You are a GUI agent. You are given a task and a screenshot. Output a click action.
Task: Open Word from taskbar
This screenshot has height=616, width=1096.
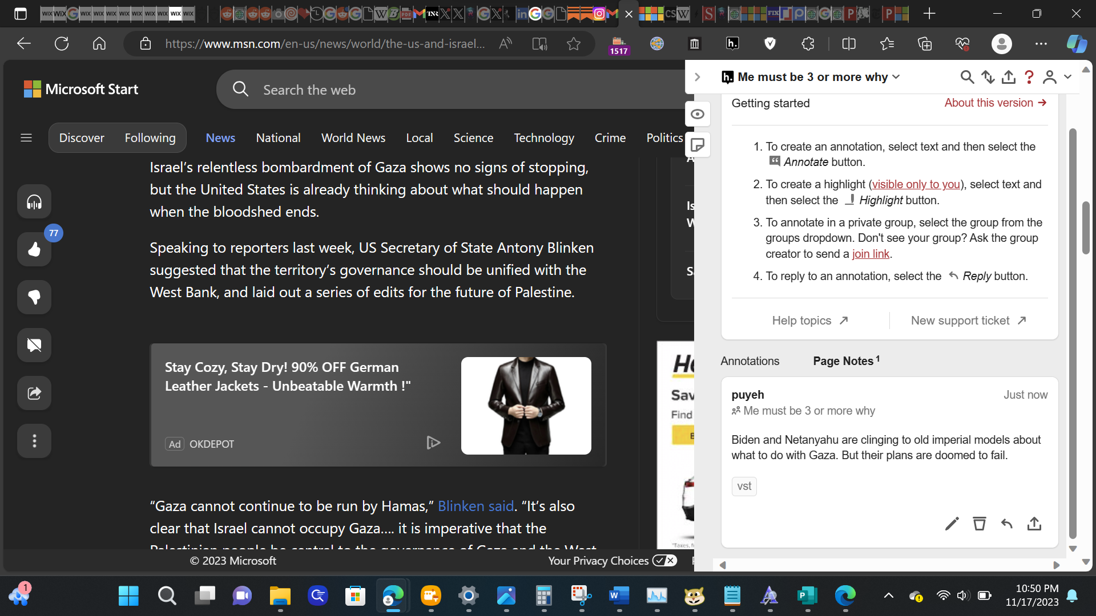coord(619,596)
